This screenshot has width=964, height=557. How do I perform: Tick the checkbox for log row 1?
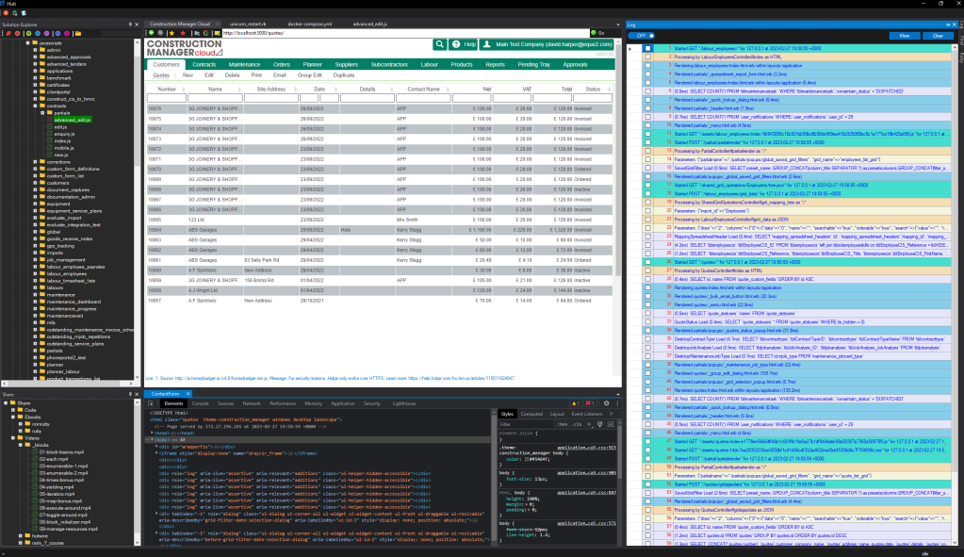[648, 48]
